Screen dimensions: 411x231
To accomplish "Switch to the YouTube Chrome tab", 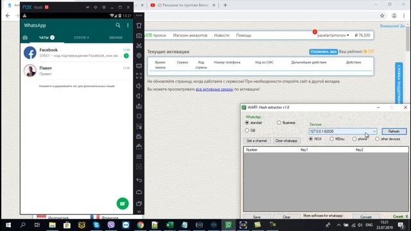I will pos(182,5).
